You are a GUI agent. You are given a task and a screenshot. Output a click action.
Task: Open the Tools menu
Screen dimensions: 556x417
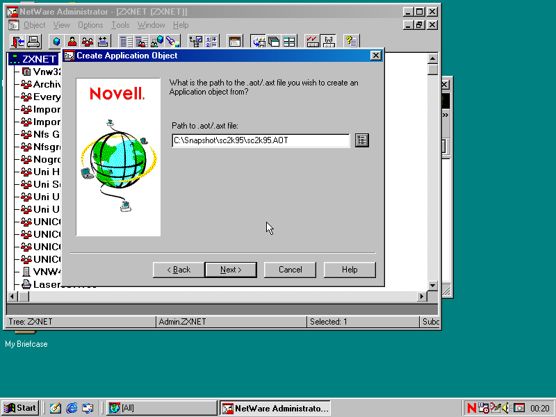120,25
